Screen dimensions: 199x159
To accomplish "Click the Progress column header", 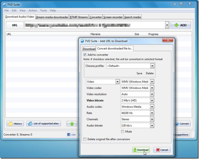I will point(153,34).
